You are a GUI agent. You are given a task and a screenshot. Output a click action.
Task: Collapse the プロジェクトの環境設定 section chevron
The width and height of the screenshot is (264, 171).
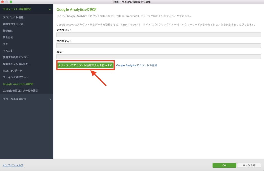(50, 9)
